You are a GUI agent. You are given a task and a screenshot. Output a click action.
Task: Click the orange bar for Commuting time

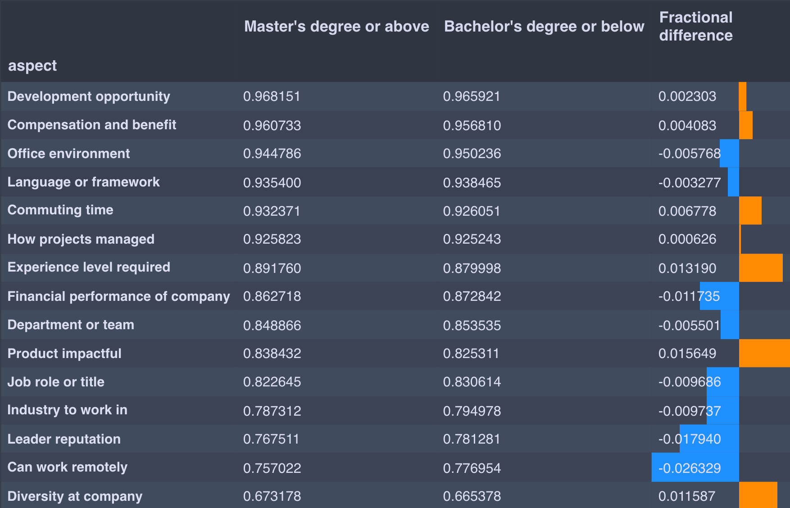coord(750,210)
